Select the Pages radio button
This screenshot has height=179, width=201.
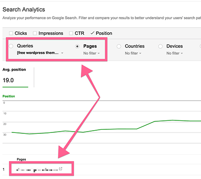pos(77,47)
